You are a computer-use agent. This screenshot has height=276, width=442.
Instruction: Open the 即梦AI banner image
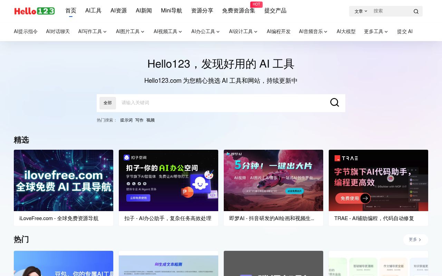tap(273, 180)
